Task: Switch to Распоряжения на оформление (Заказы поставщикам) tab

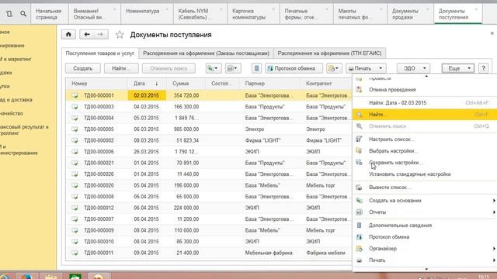Action: pyautogui.click(x=206, y=53)
